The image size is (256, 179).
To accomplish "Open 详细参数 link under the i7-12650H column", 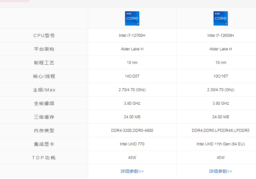I will coord(220,171).
